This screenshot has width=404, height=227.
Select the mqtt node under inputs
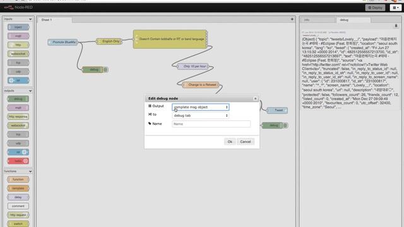18,36
